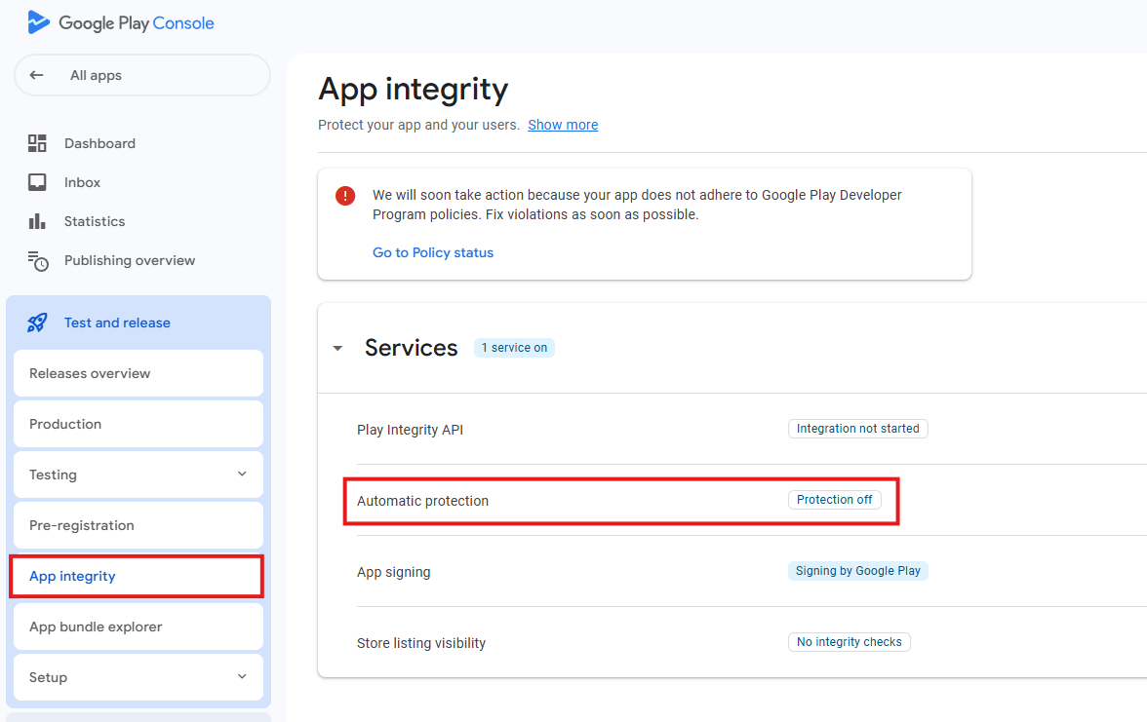
Task: Open App bundle explorer
Action: point(138,627)
